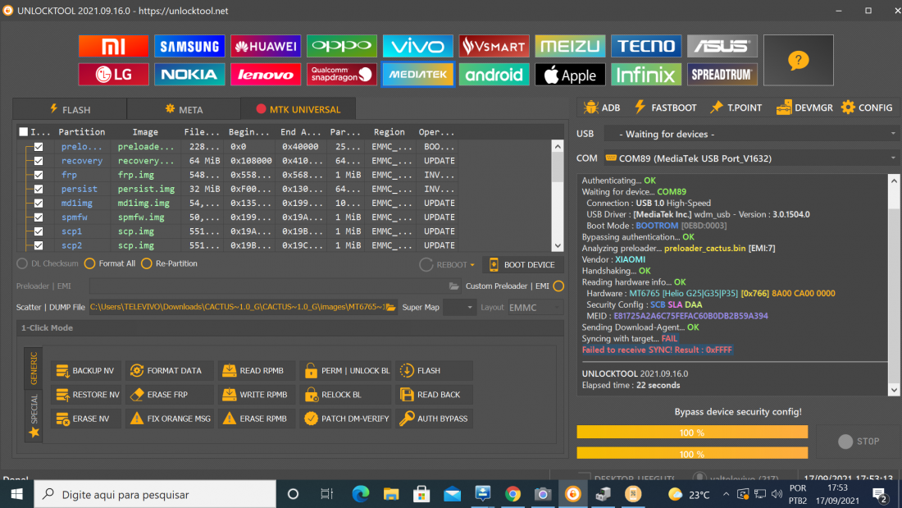The image size is (902, 508).
Task: Uncheck the frp partition checkbox
Action: coord(39,175)
